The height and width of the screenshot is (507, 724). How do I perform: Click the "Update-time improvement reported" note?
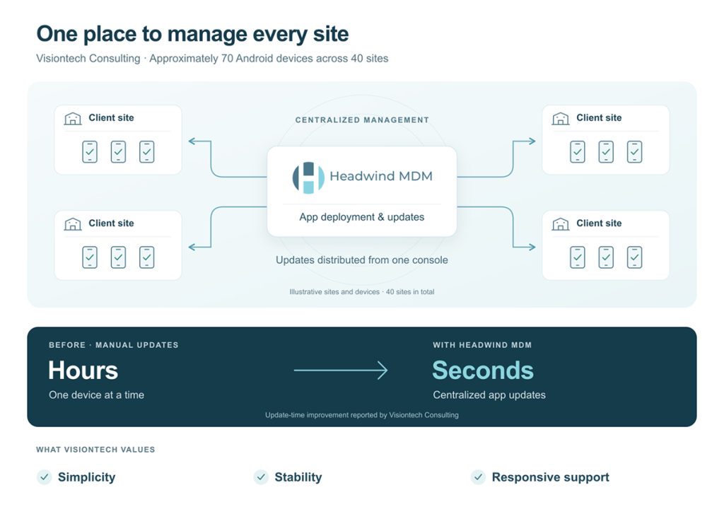click(x=361, y=415)
